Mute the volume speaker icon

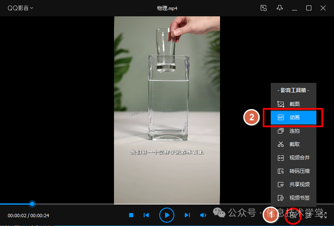click(x=203, y=215)
